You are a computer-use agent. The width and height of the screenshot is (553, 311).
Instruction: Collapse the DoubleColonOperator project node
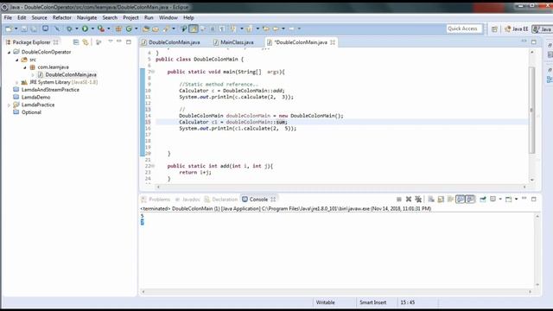point(10,52)
